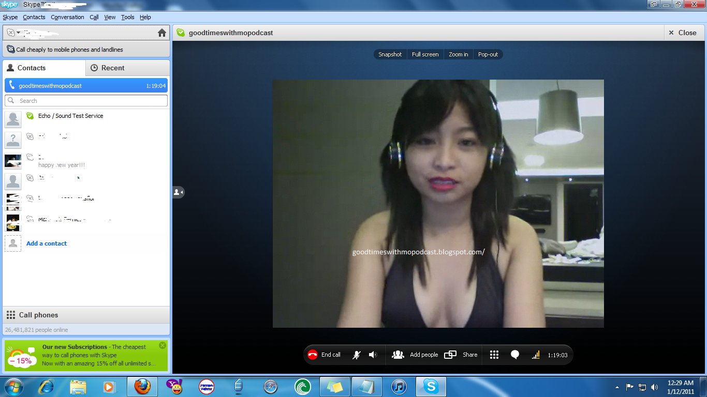Click the speaker volume icon in call bar

(373, 355)
